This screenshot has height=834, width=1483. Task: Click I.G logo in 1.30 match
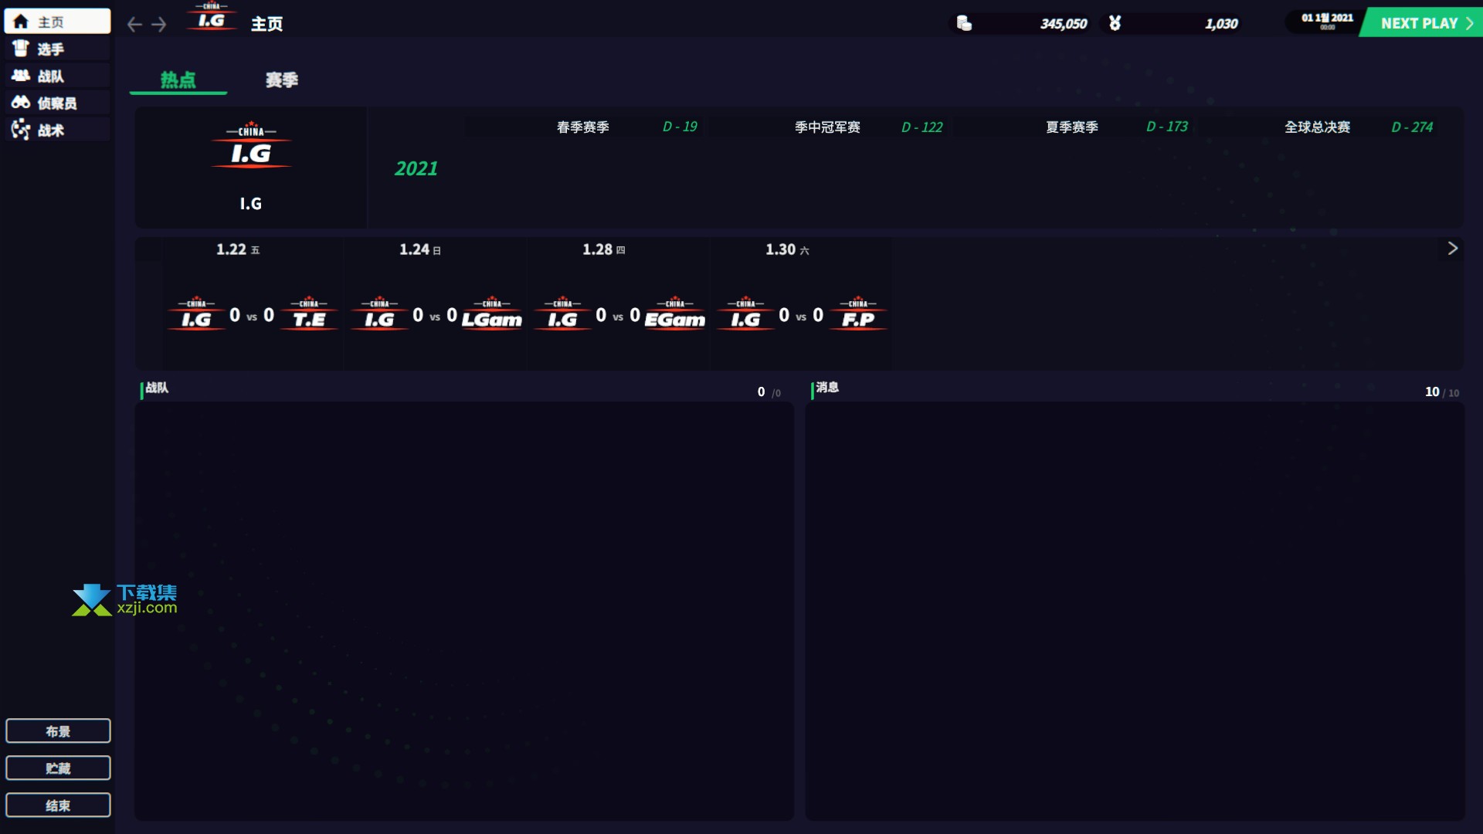coord(745,314)
